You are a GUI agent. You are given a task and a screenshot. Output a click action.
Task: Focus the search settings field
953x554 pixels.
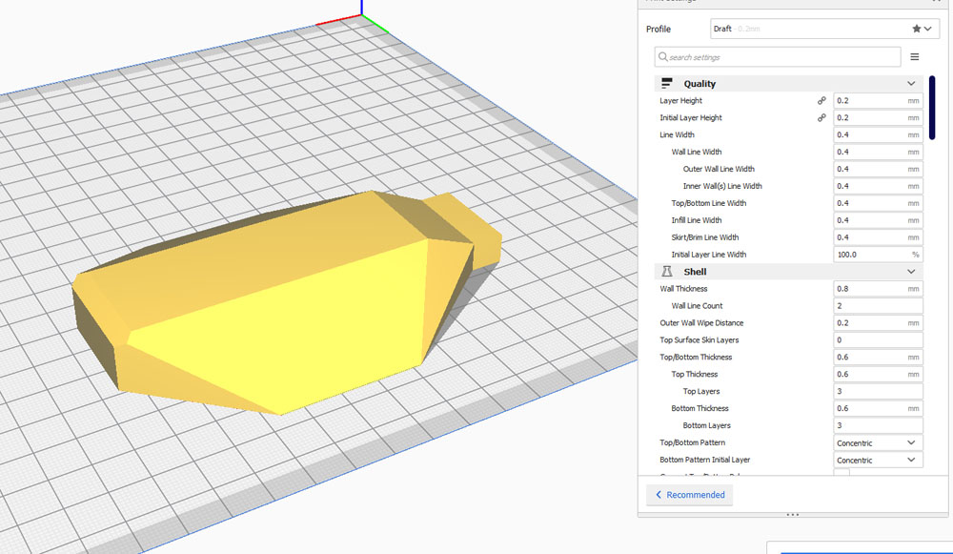click(778, 56)
